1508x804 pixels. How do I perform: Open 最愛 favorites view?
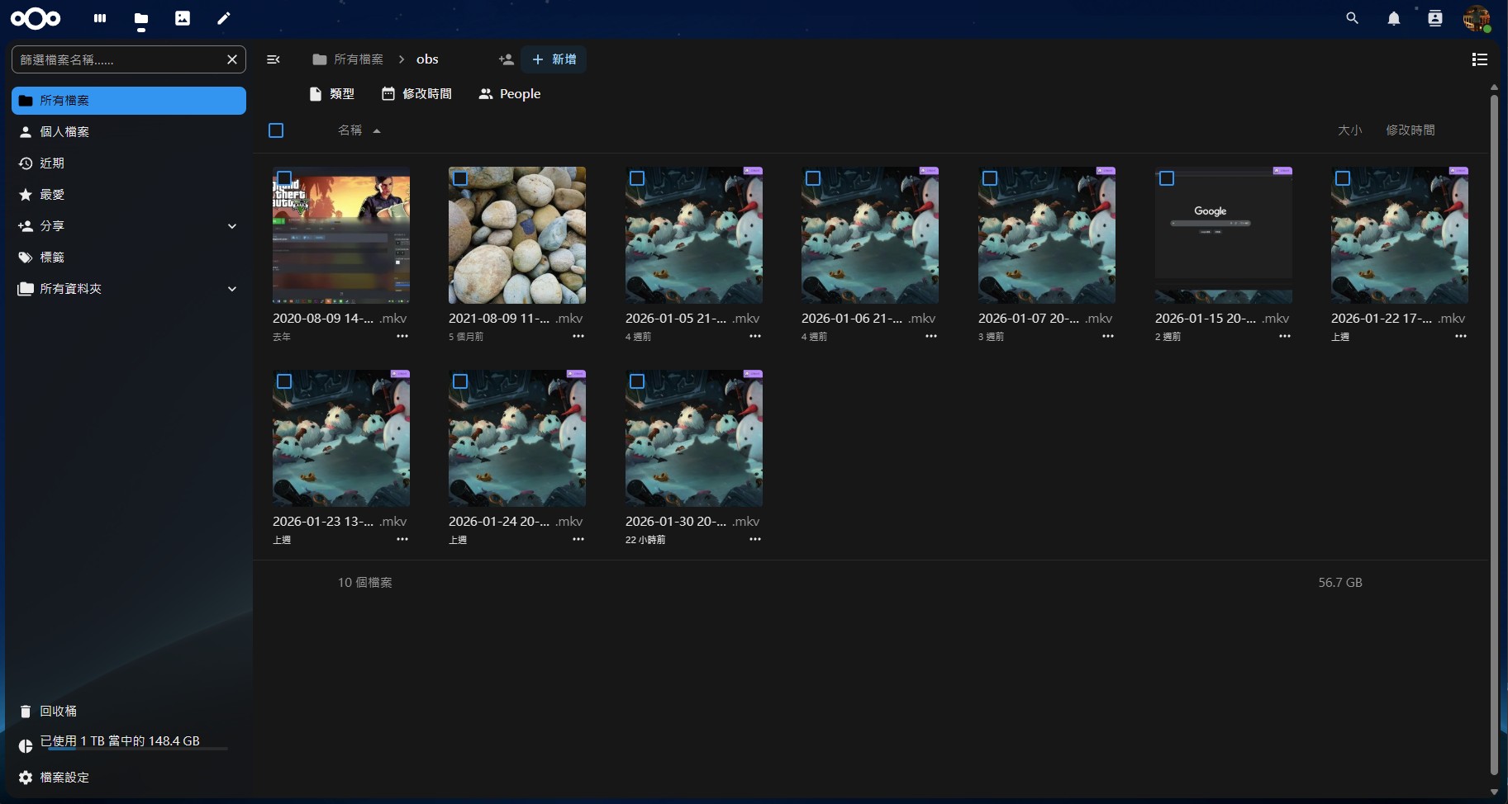coord(129,195)
